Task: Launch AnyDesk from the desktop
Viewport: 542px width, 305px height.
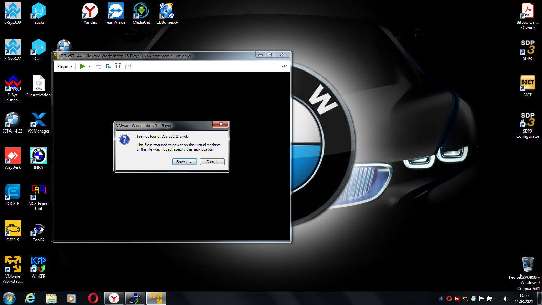Action: pyautogui.click(x=13, y=159)
